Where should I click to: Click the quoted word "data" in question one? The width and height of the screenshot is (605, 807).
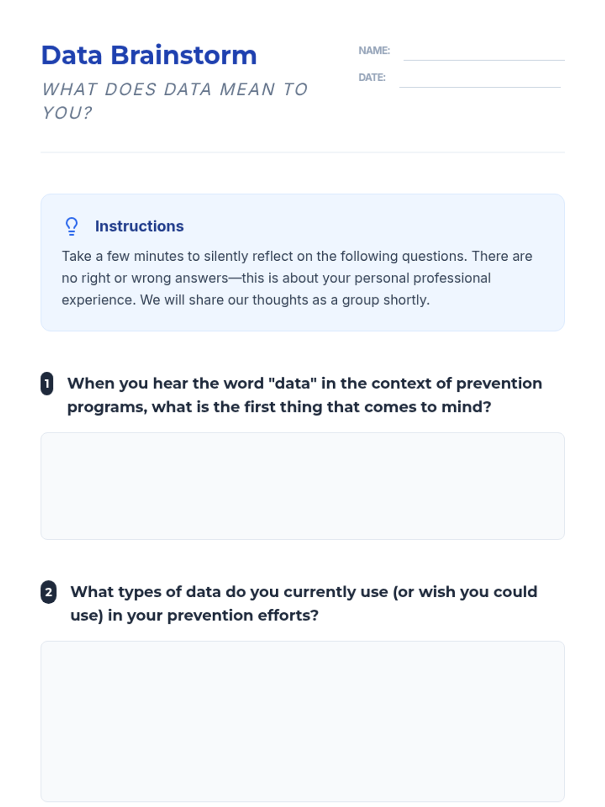pos(292,383)
